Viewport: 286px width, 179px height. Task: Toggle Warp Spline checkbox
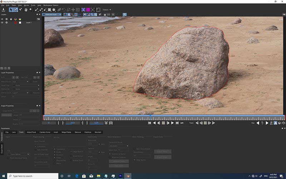tap(135, 160)
